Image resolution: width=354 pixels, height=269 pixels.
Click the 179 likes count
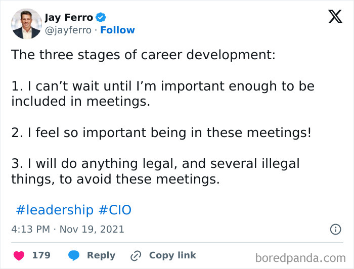pyautogui.click(x=41, y=255)
